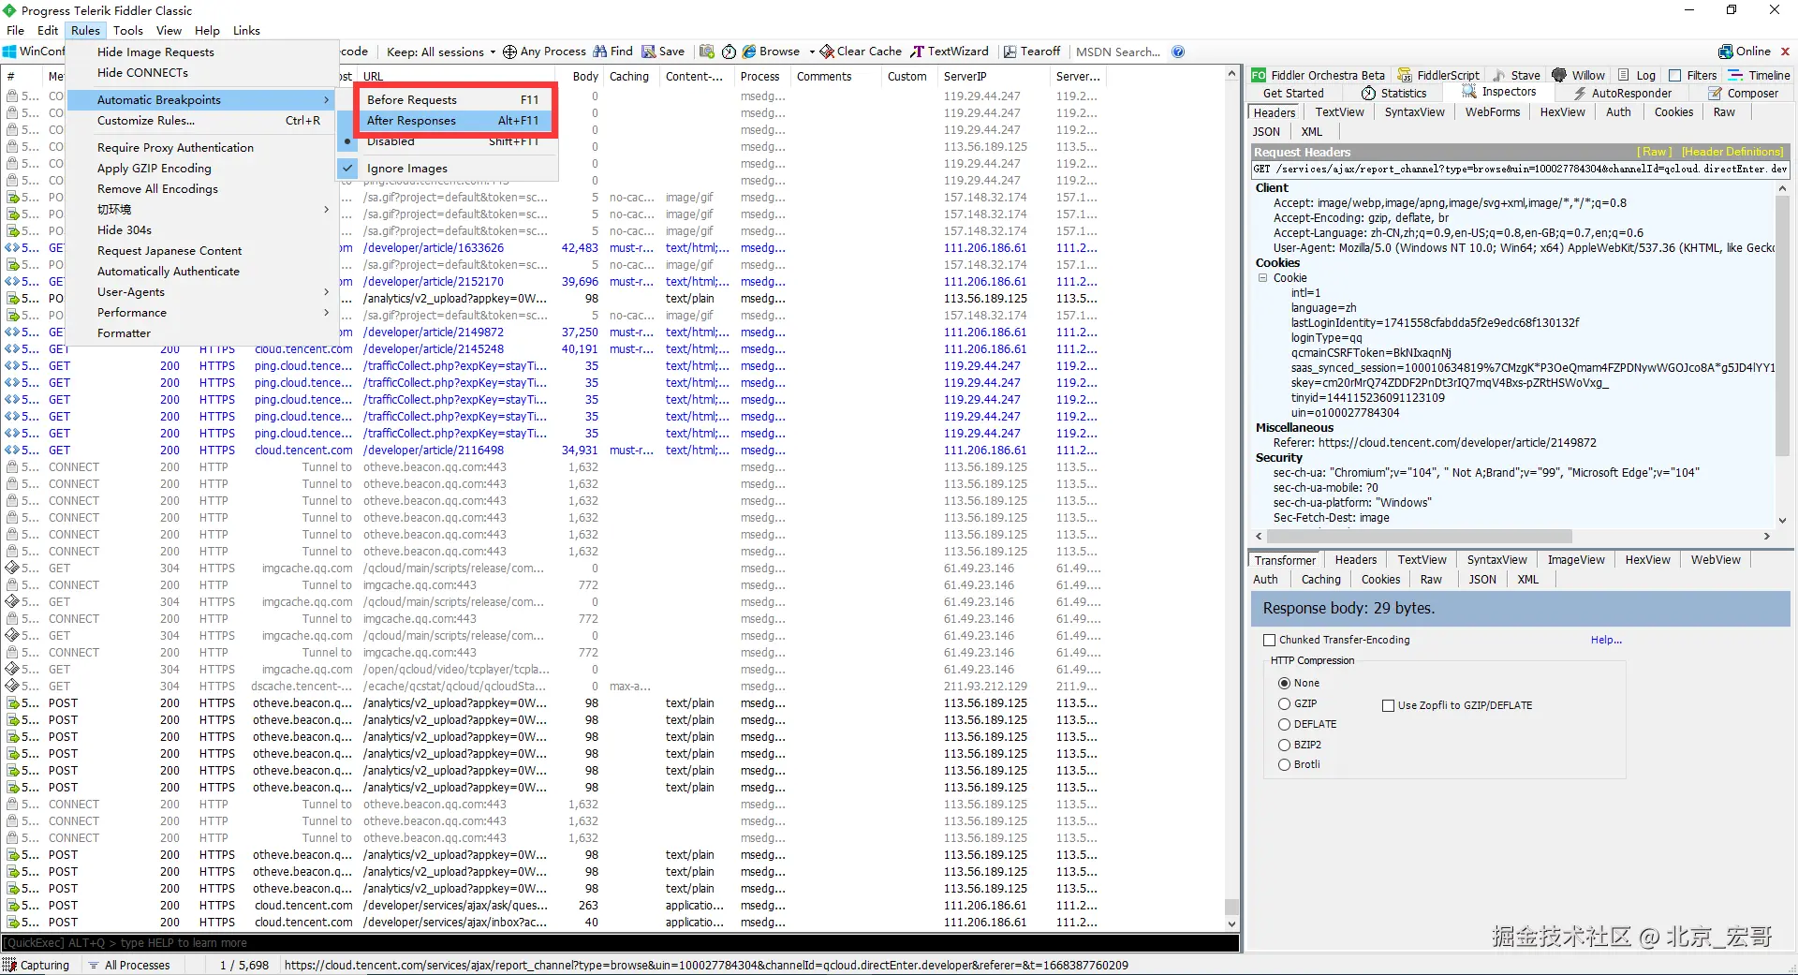Click the session list vertical scrollbar thumb
This screenshot has width=1798, height=975.
(1232, 906)
